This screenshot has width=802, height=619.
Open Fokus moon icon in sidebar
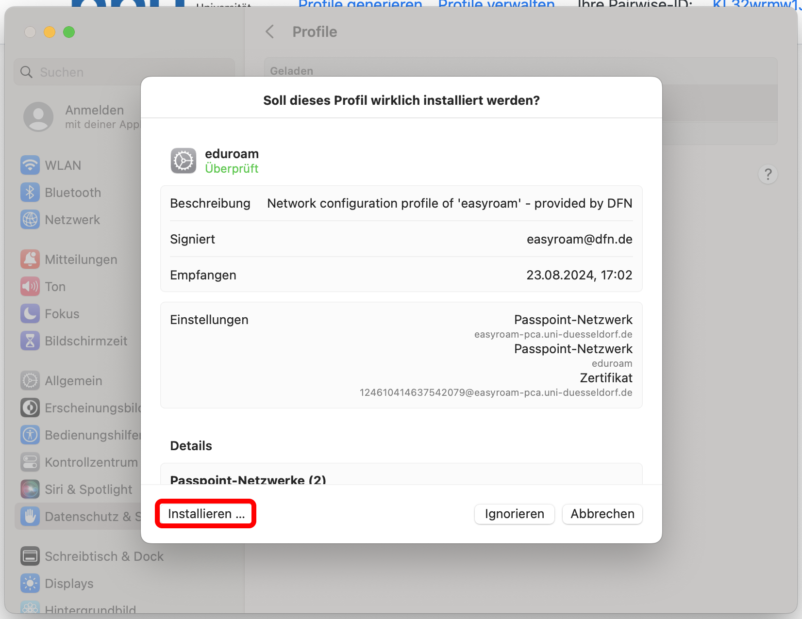click(30, 314)
